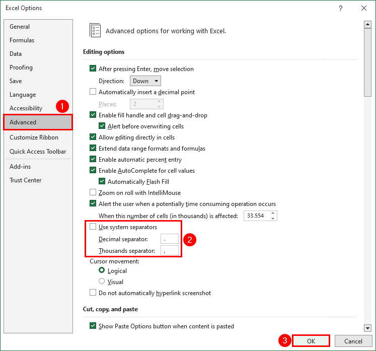
Task: Open Quick Access Toolbar settings
Action: pyautogui.click(x=38, y=152)
